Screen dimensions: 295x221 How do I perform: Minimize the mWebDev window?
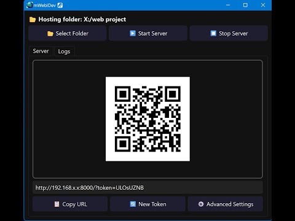click(228, 5)
